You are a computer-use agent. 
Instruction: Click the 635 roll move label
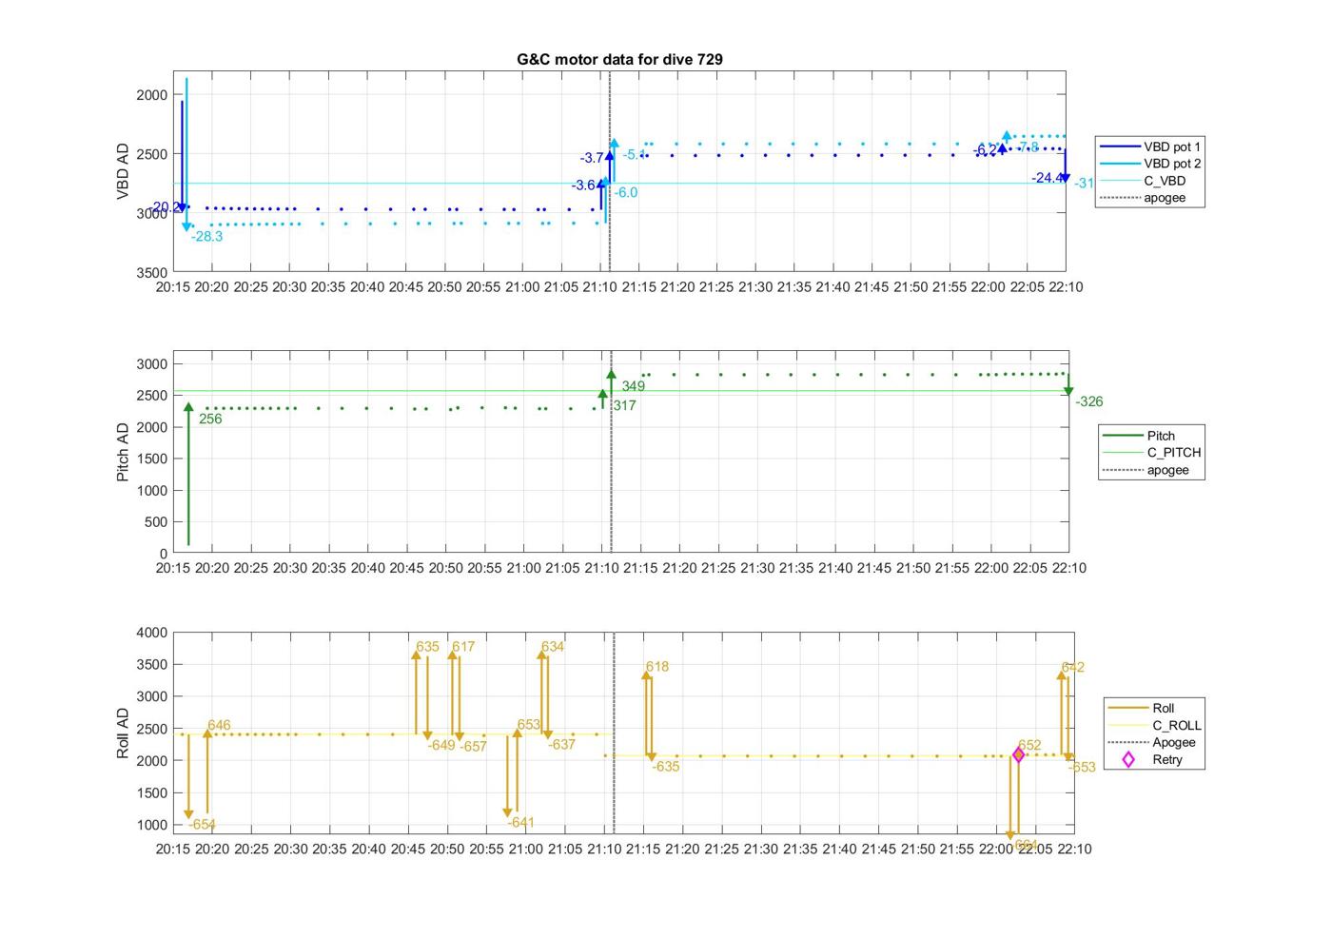[x=427, y=647]
